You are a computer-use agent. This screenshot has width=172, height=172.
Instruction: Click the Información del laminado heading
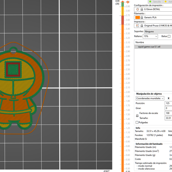149,144
